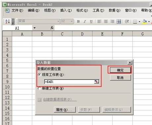Image resolution: width=152 pixels, height=125 pixels.
Task: Open the font size dropdown
Action: [x=72, y=21]
